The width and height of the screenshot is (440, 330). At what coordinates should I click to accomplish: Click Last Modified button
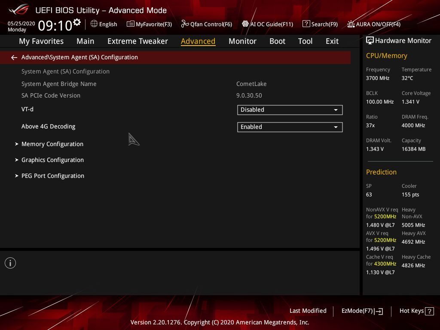(x=308, y=311)
